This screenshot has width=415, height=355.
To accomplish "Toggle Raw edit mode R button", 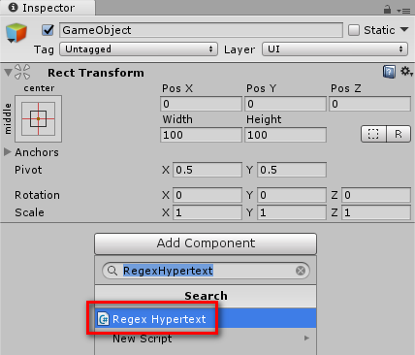I will pos(399,134).
